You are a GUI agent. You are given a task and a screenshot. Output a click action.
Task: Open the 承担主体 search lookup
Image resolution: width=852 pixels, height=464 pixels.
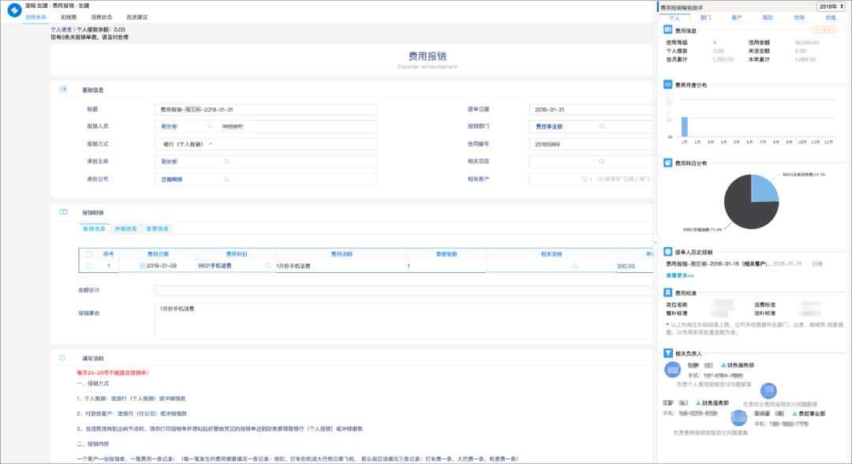(226, 161)
